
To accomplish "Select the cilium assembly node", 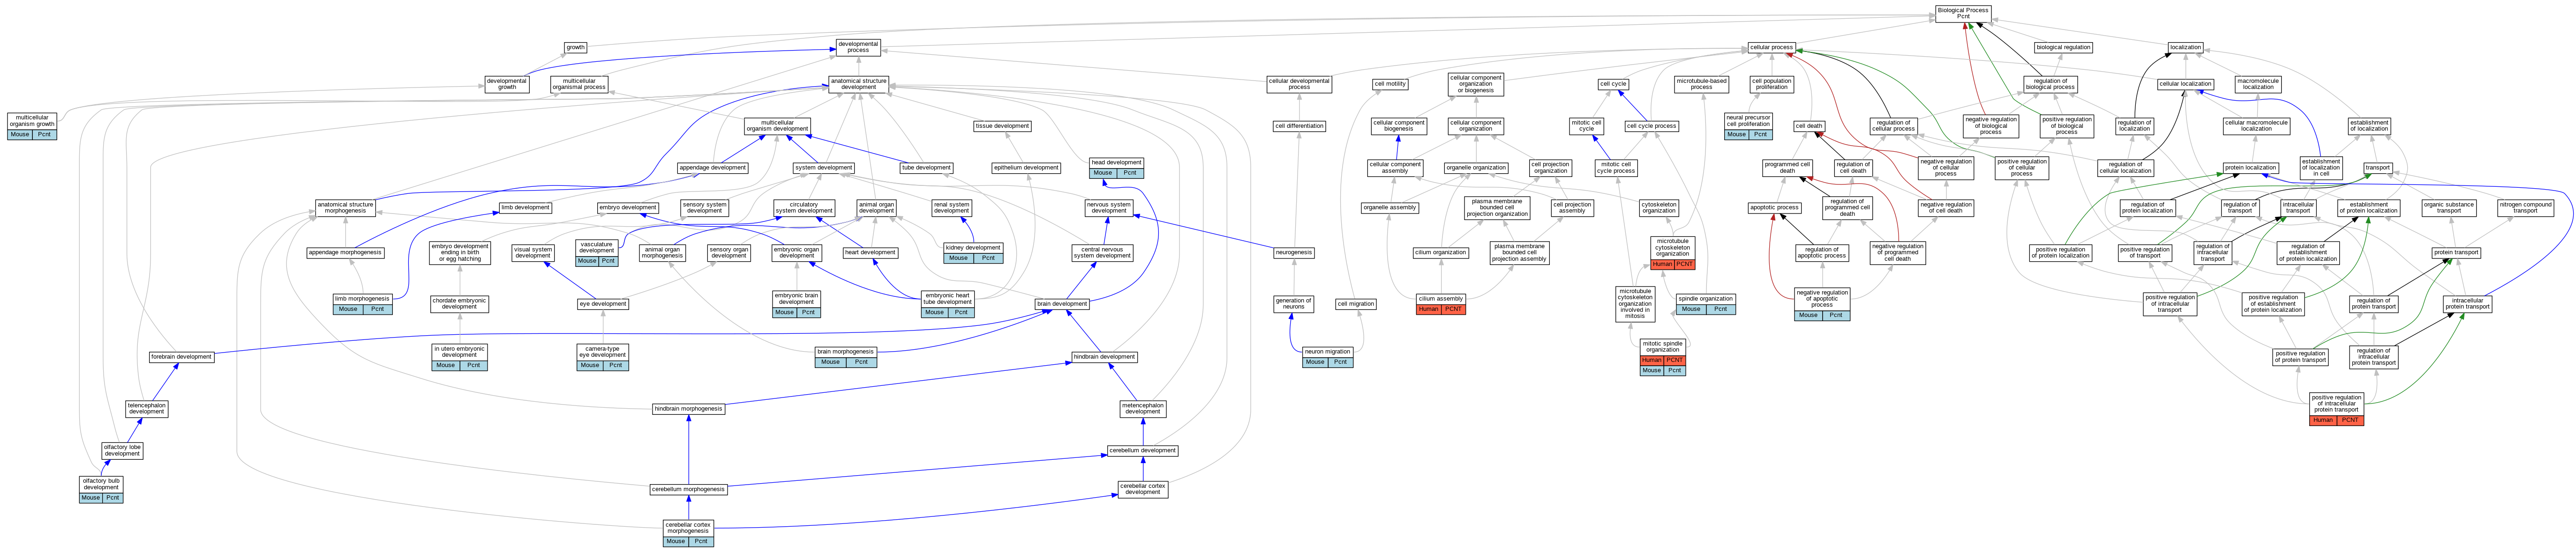I will pos(1441,303).
